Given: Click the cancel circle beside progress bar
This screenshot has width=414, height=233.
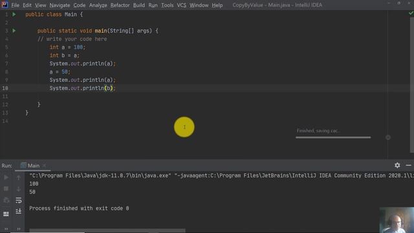Looking at the screenshot, I should click(388, 137).
